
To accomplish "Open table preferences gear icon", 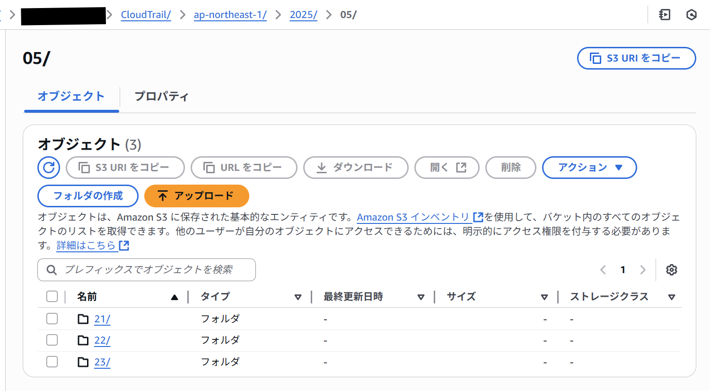I will coord(672,270).
